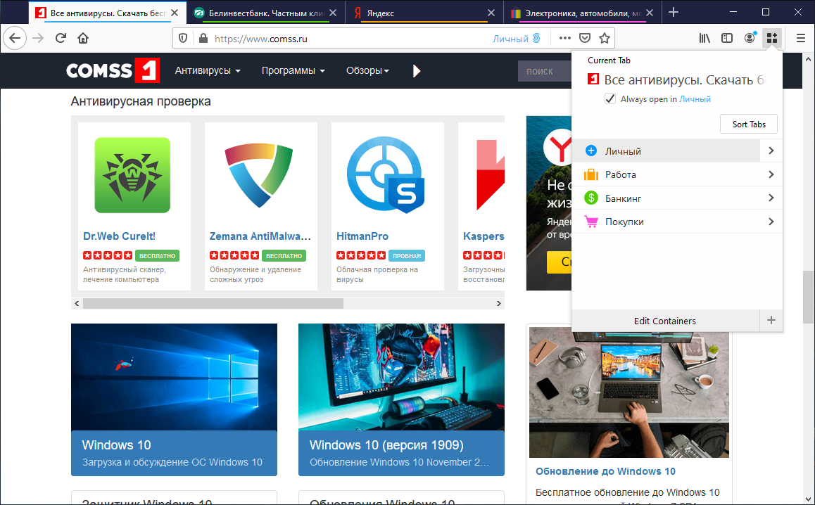The height and width of the screenshot is (505, 815).
Task: Open Firefox account icon
Action: [x=750, y=38]
